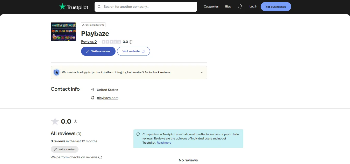Click the 'United States' location text
The image size is (350, 164).
pyautogui.click(x=107, y=90)
